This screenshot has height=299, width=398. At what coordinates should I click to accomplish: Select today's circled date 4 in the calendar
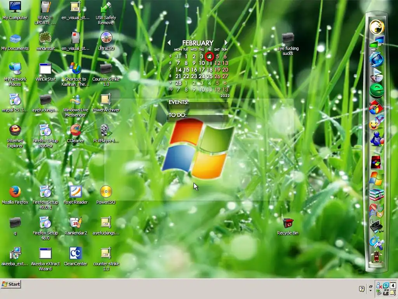coord(209,56)
